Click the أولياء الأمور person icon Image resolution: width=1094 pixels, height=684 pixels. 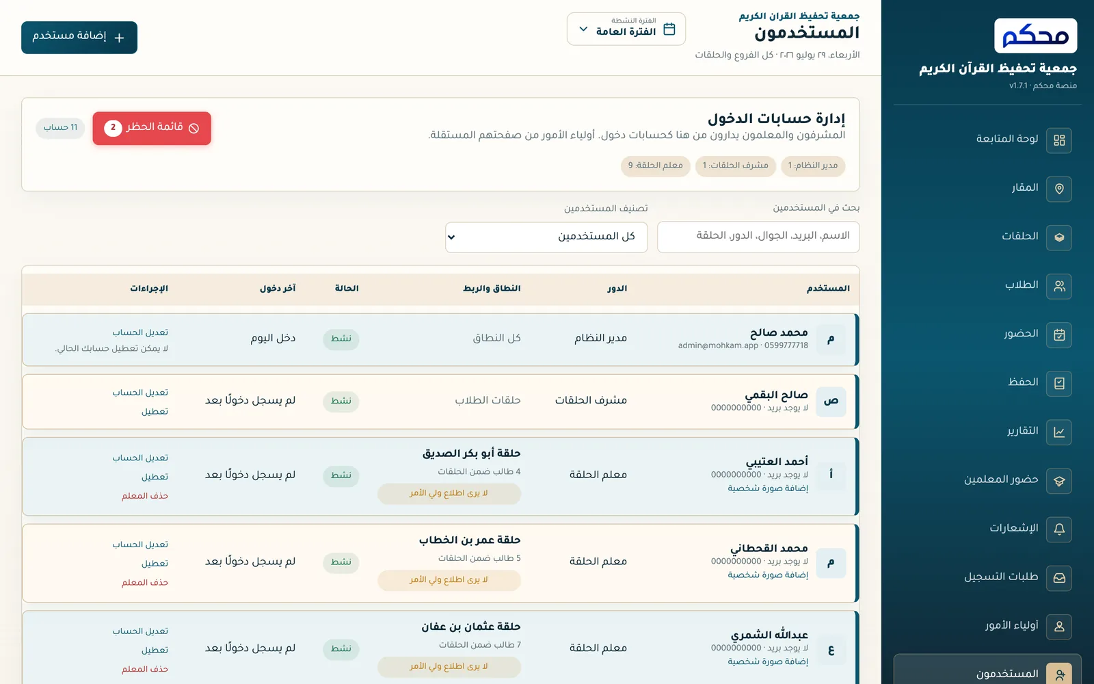tap(1059, 627)
